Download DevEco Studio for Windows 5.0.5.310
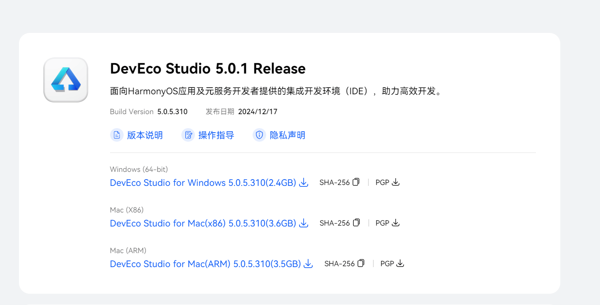 pos(203,183)
